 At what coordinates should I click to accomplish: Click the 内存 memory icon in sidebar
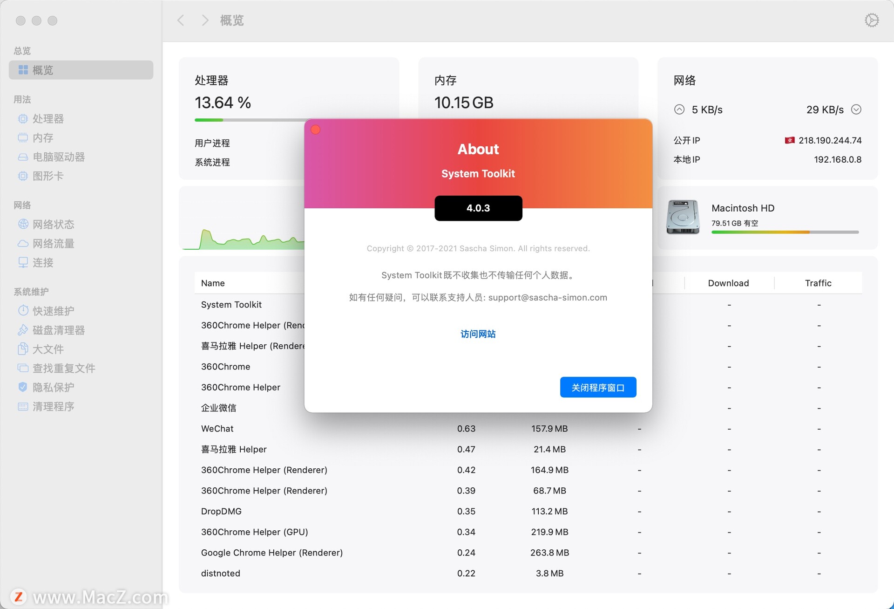pos(23,137)
